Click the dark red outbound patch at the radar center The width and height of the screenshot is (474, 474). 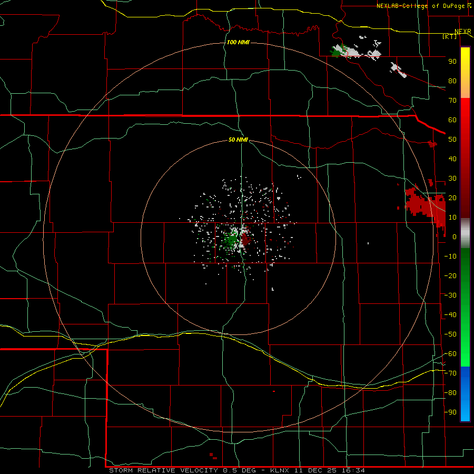click(246, 240)
